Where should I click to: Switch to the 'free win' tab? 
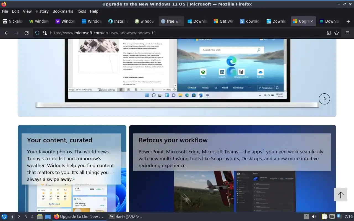(x=171, y=21)
